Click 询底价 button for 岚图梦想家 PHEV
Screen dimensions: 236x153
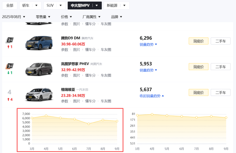198,67
